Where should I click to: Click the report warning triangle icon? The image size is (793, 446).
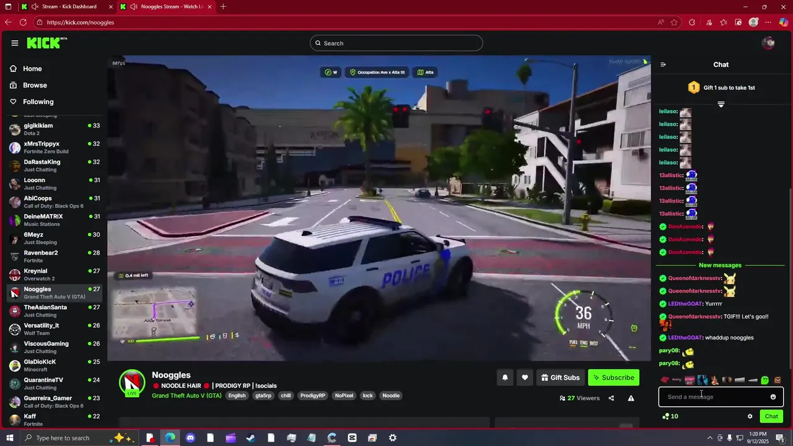[x=631, y=398]
